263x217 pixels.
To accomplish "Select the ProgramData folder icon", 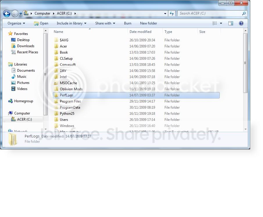I will coord(56,107).
